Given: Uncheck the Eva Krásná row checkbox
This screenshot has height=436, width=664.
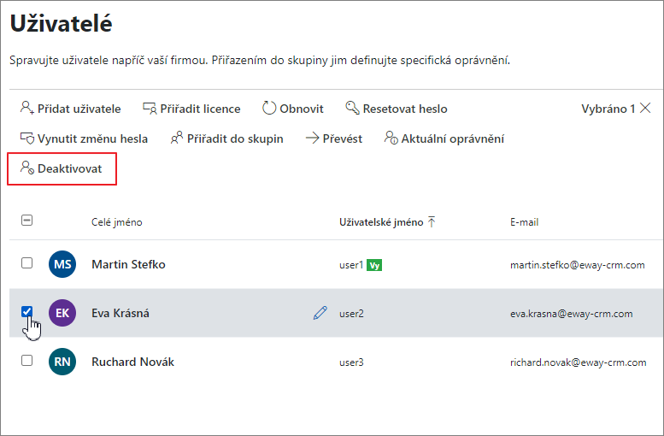Looking at the screenshot, I should (x=26, y=312).
